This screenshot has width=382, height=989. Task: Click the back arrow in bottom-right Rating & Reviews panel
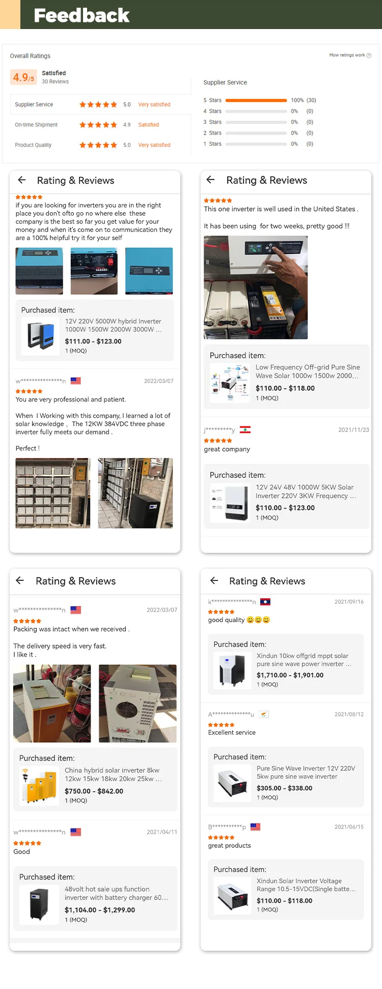(214, 580)
